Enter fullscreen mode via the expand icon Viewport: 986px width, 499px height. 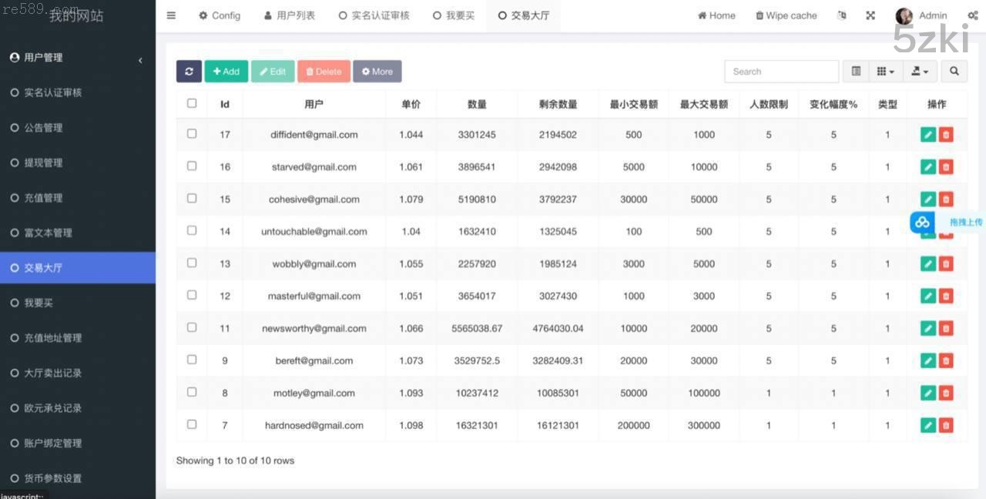(x=870, y=15)
